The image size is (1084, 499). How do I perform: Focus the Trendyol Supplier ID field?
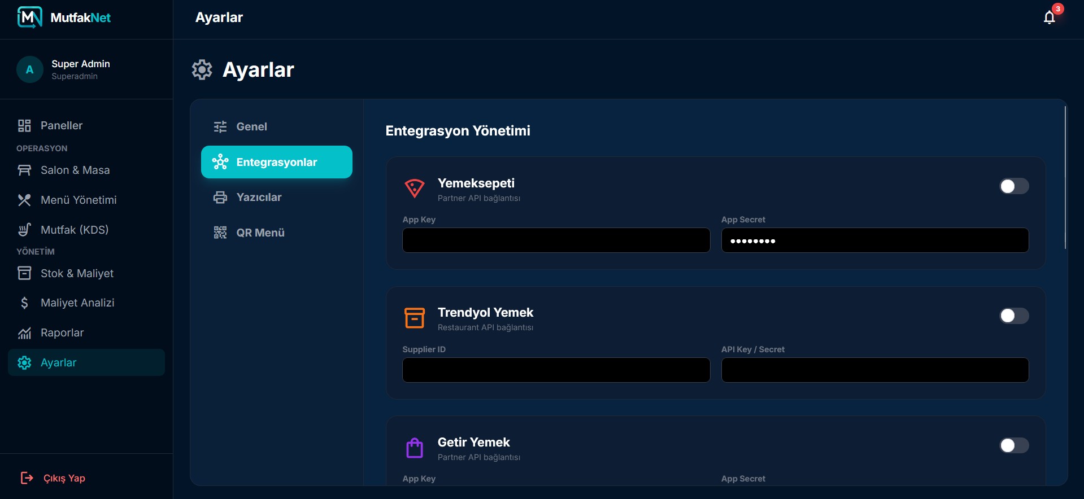click(x=556, y=370)
